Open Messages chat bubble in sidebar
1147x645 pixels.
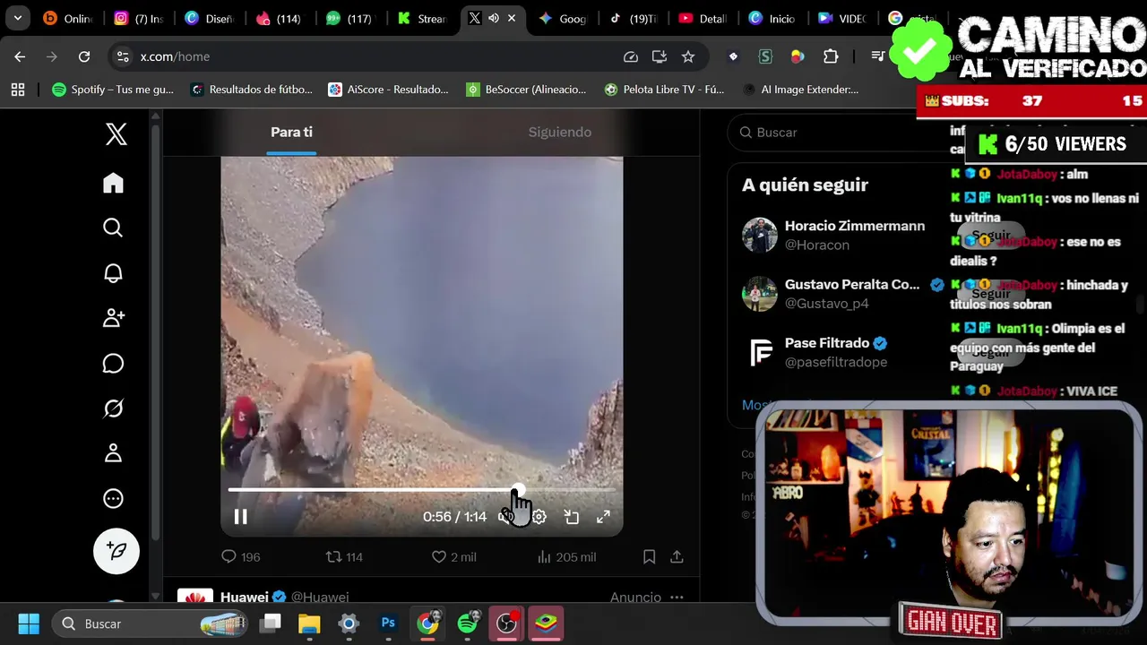point(113,363)
